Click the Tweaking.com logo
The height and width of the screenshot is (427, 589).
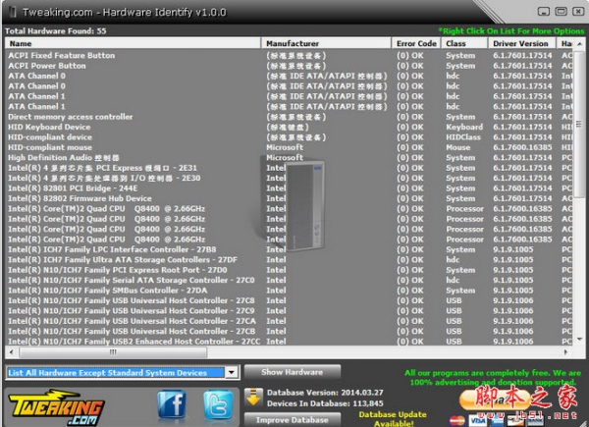pos(56,407)
